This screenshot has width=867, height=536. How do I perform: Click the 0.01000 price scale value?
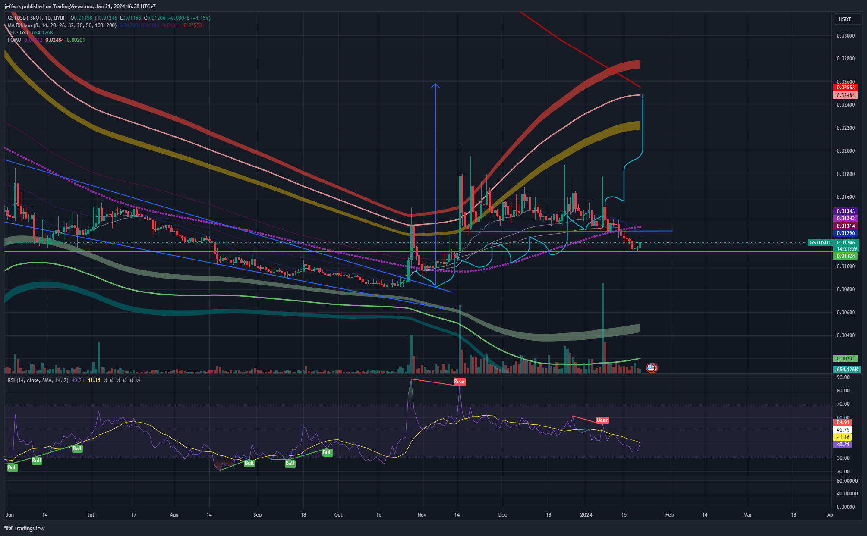click(845, 266)
